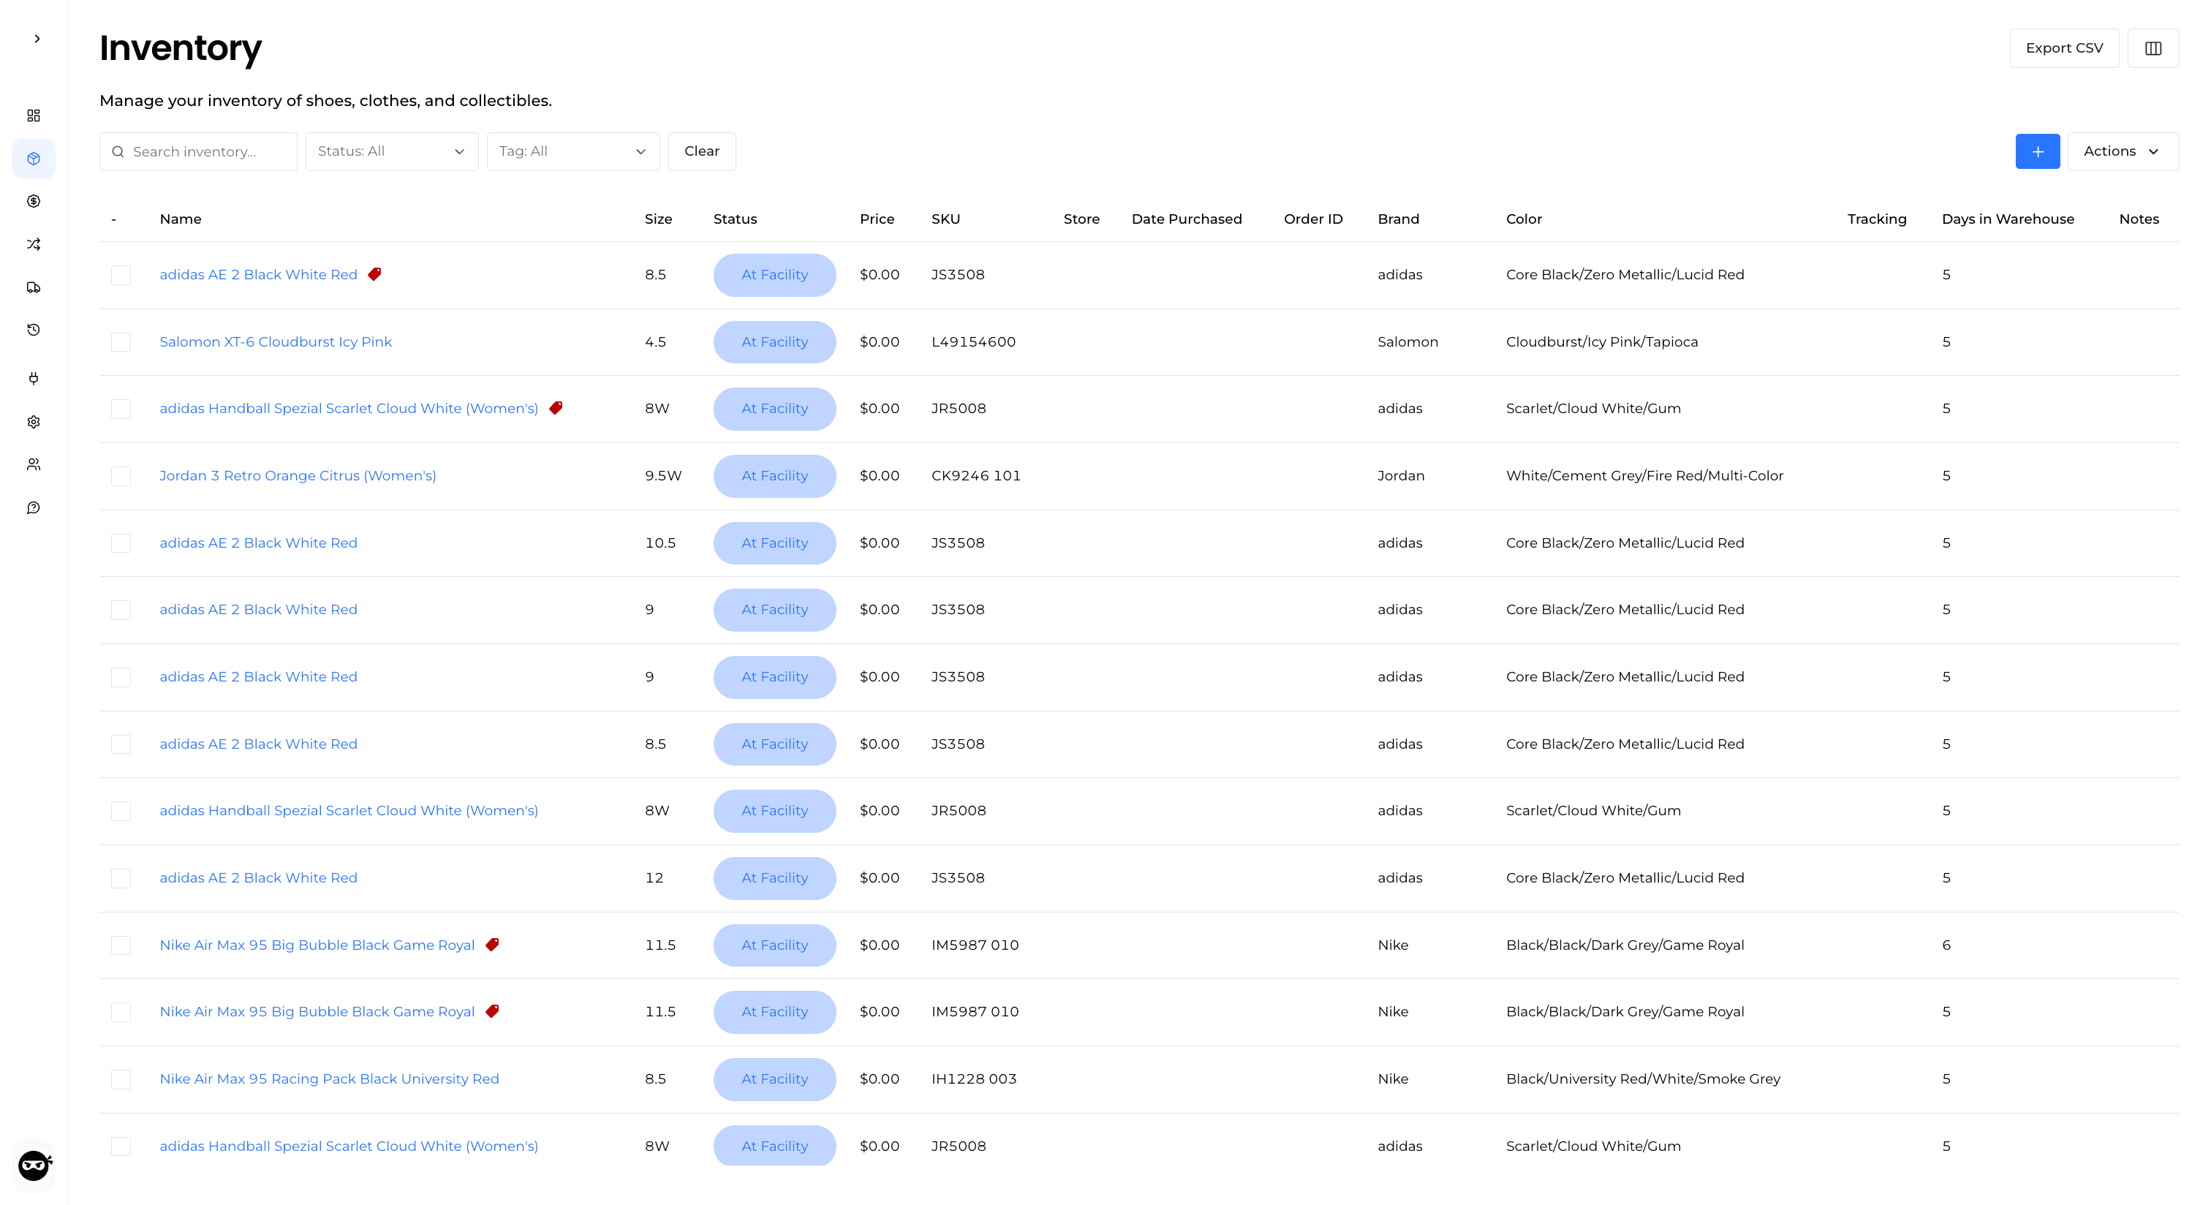
Task: Expand the sidebar with the chevron arrow
Action: [37, 39]
